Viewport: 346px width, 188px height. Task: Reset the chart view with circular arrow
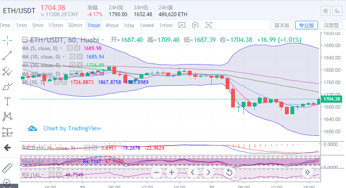point(229,172)
